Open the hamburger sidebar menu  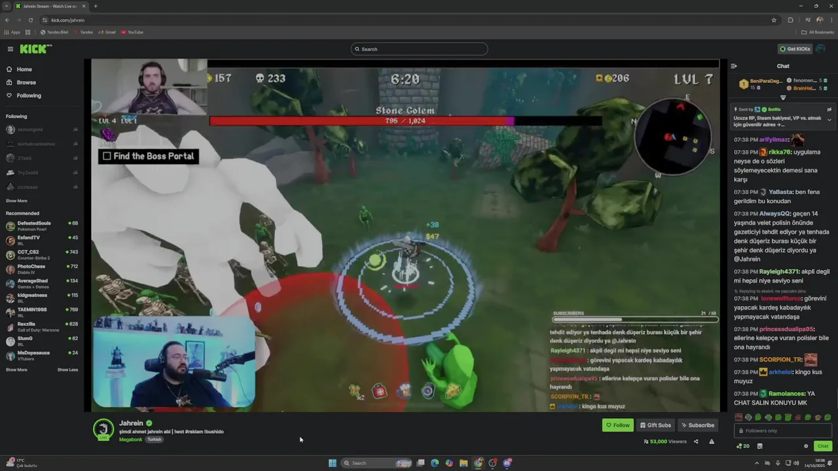[10, 49]
